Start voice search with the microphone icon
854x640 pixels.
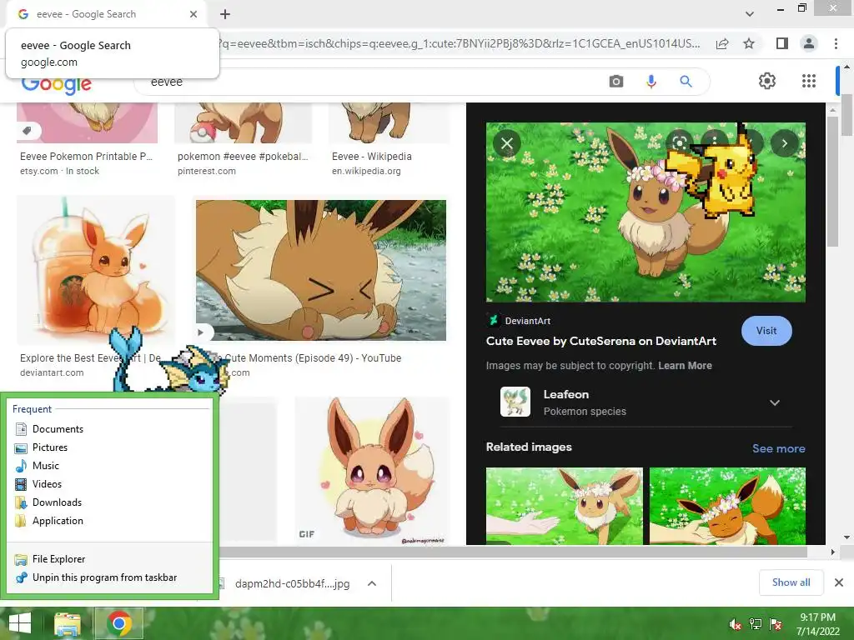pyautogui.click(x=651, y=82)
